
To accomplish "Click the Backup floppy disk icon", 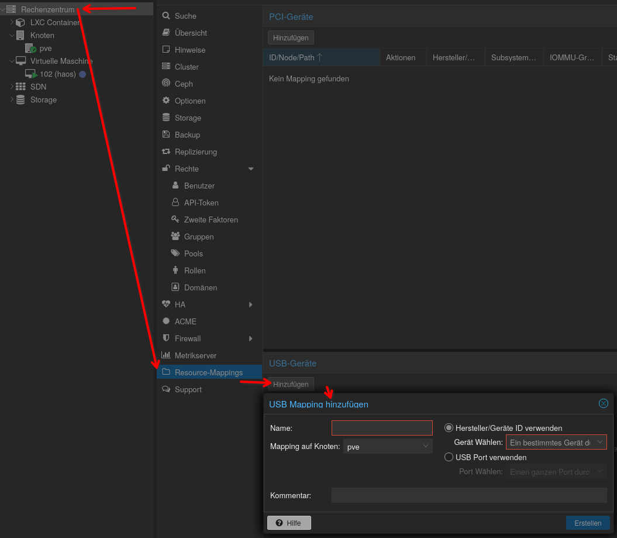I will click(166, 135).
